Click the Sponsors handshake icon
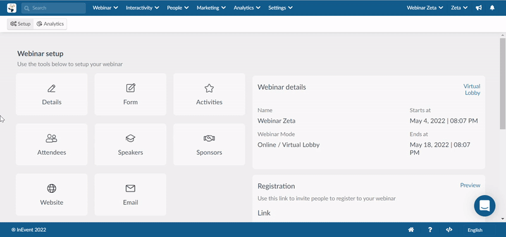The width and height of the screenshot is (506, 237). point(209,138)
